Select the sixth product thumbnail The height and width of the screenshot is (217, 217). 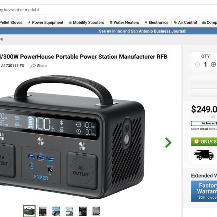pyautogui.click(x=96, y=211)
